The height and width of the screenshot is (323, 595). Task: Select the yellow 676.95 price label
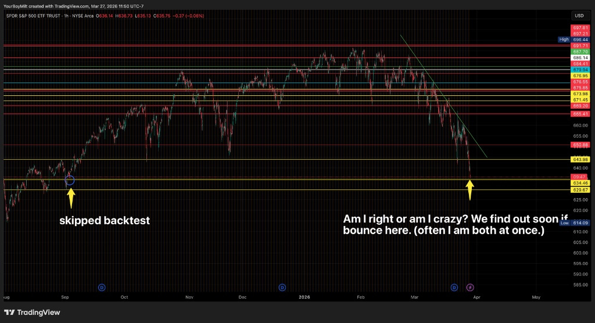click(580, 76)
